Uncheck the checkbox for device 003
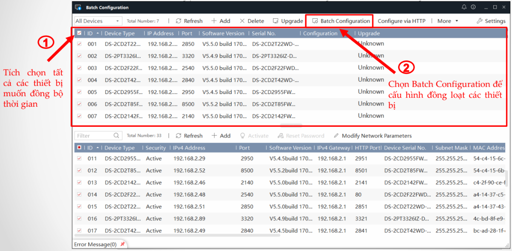512x251 pixels. [x=79, y=68]
